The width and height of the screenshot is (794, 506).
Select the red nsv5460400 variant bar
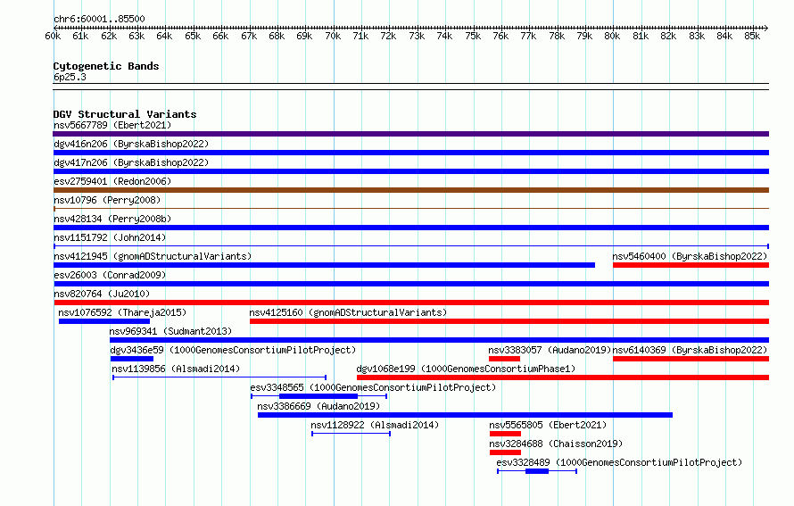(x=691, y=265)
